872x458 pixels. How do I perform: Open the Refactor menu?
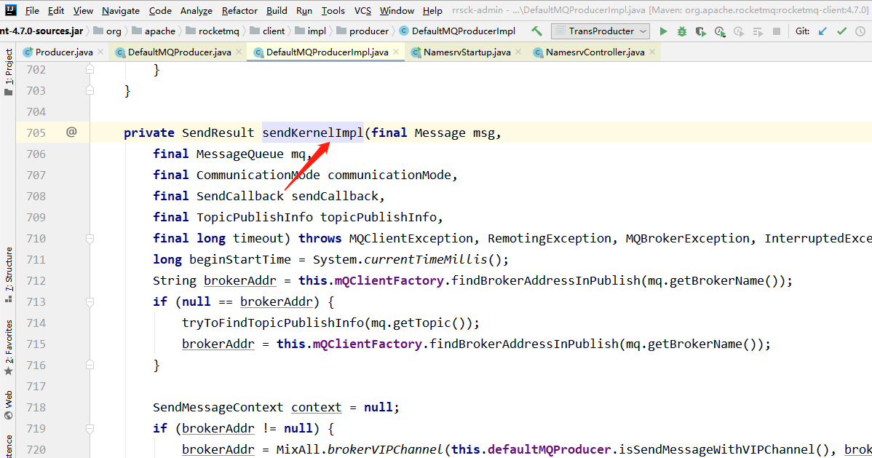pyautogui.click(x=239, y=11)
